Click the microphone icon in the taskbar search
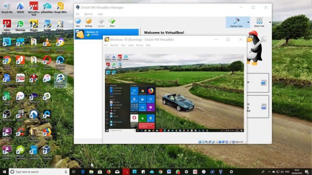 pos(66,172)
